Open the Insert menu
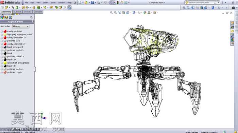This screenshot has height=133, width=238. point(46,3)
